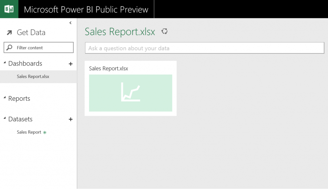328x189 pixels.
Task: Select Sales Report.xlsx under Dashboards
Action: coord(33,77)
